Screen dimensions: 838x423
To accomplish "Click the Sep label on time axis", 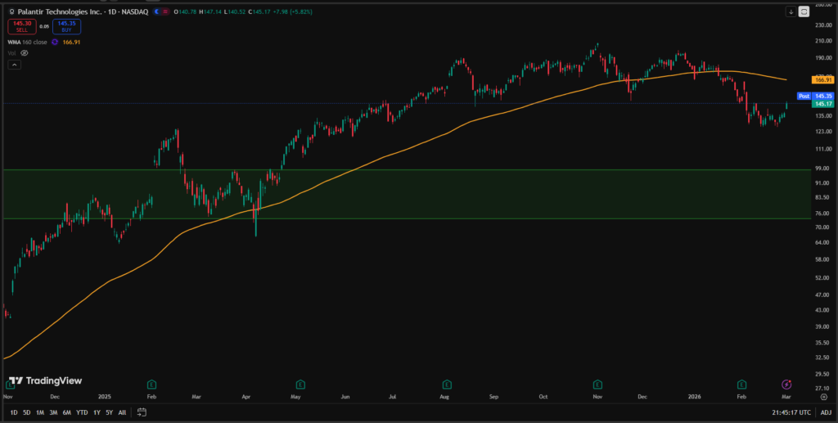I will point(493,397).
